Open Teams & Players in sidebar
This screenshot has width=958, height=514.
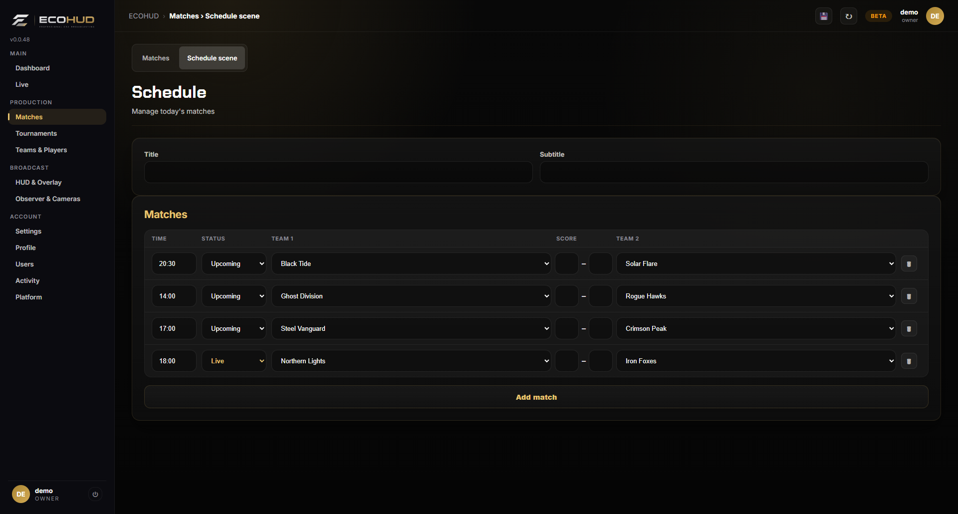tap(57, 150)
